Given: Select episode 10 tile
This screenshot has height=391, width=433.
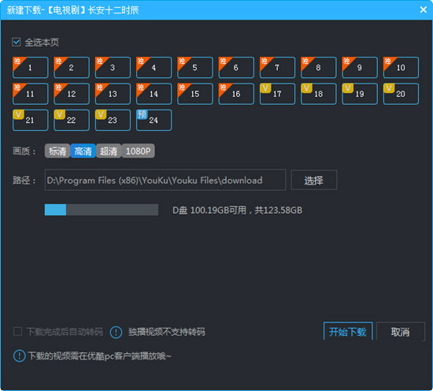Looking at the screenshot, I should coord(401,68).
